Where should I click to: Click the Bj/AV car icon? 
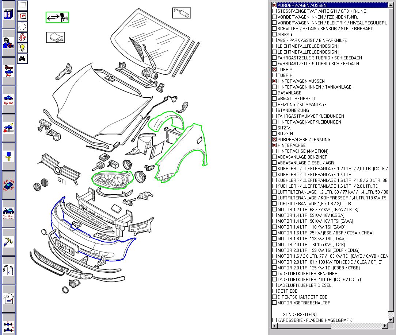(x=8, y=100)
